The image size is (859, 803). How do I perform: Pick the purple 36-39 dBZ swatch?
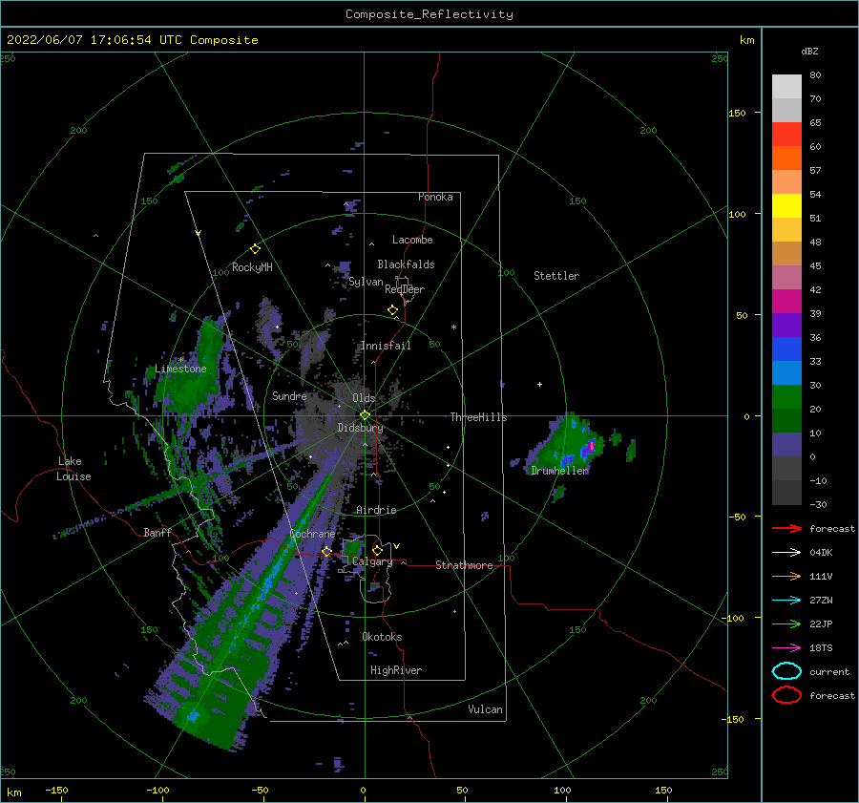tap(786, 326)
